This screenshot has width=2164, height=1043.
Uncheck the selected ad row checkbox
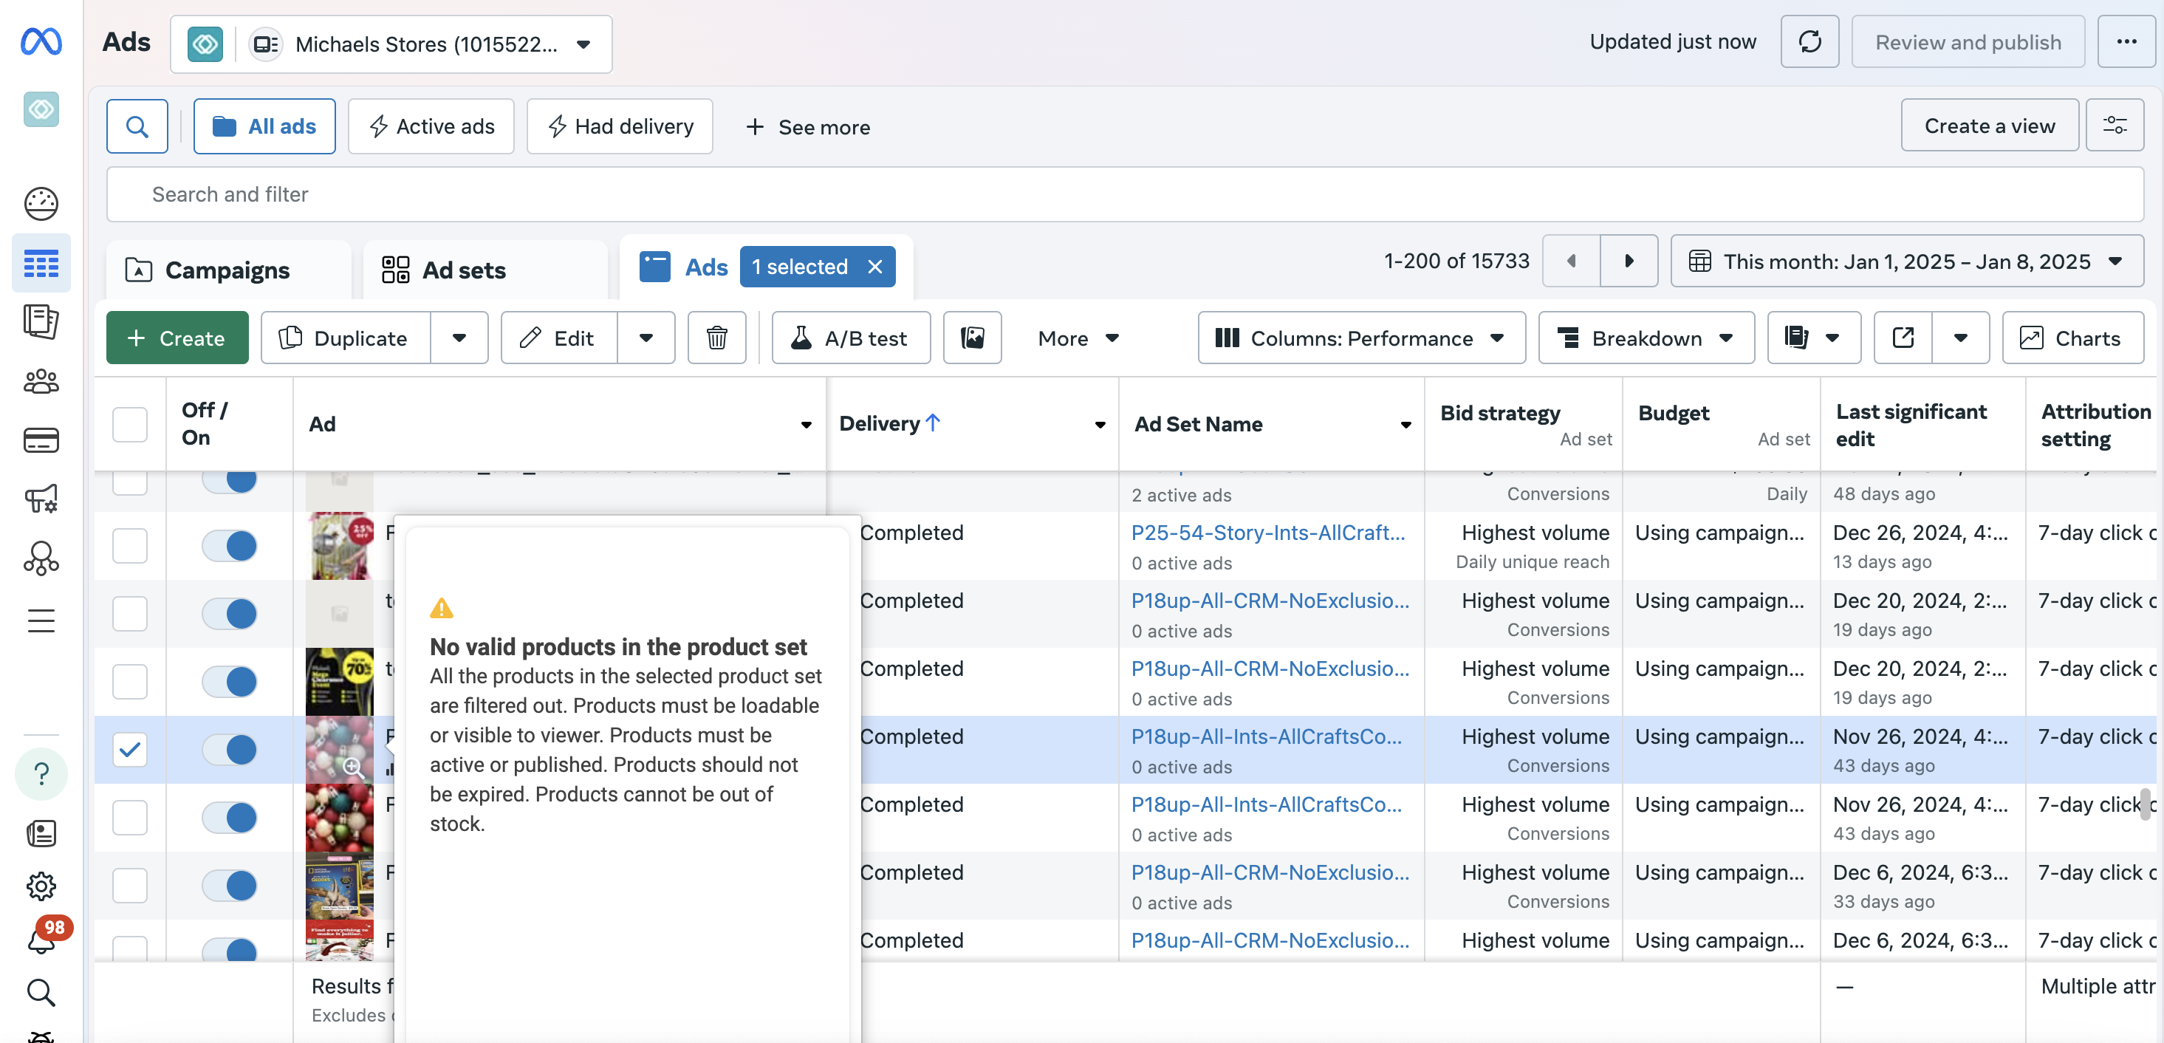click(129, 749)
